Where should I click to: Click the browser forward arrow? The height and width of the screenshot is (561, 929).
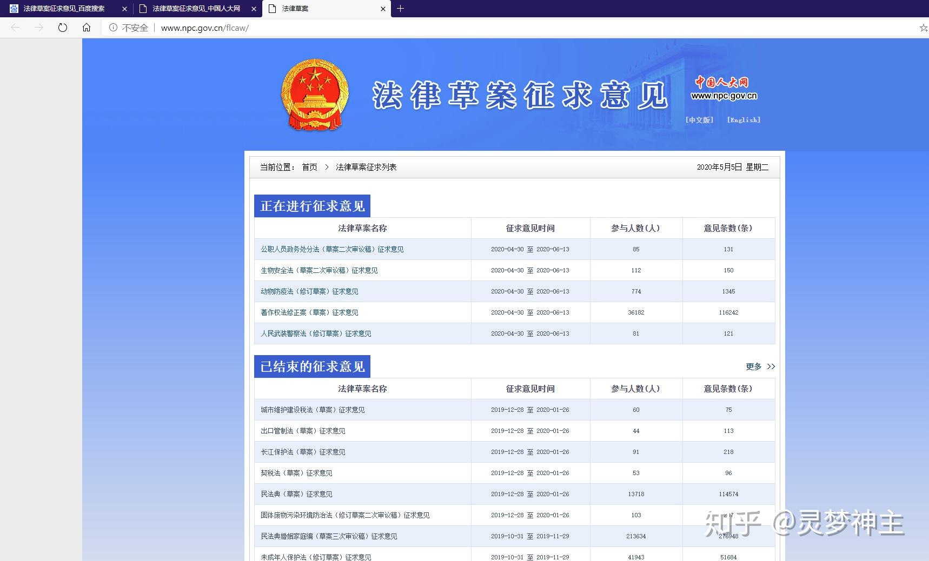coord(39,28)
